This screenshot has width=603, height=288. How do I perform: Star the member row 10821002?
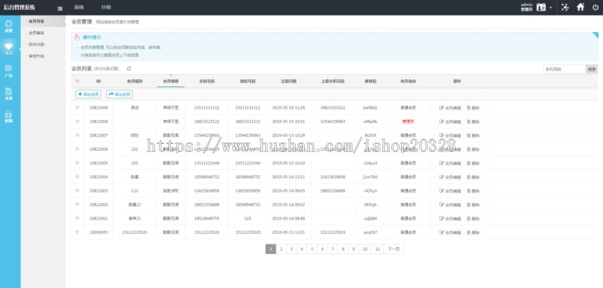[x=77, y=204]
